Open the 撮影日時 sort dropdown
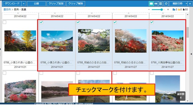This screenshot has height=108, width=193. coord(178,4)
